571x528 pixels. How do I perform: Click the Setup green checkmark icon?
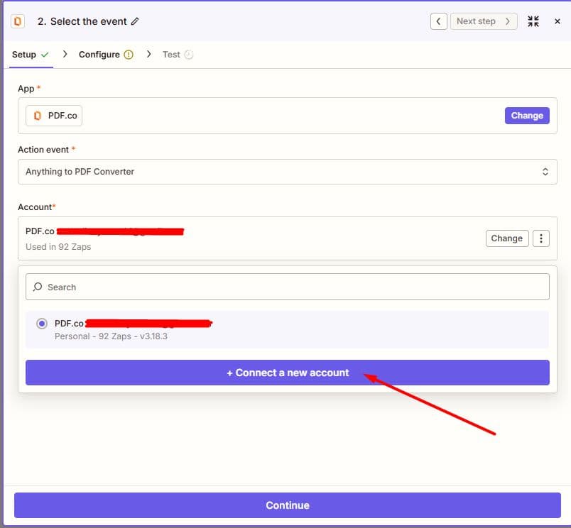point(45,55)
